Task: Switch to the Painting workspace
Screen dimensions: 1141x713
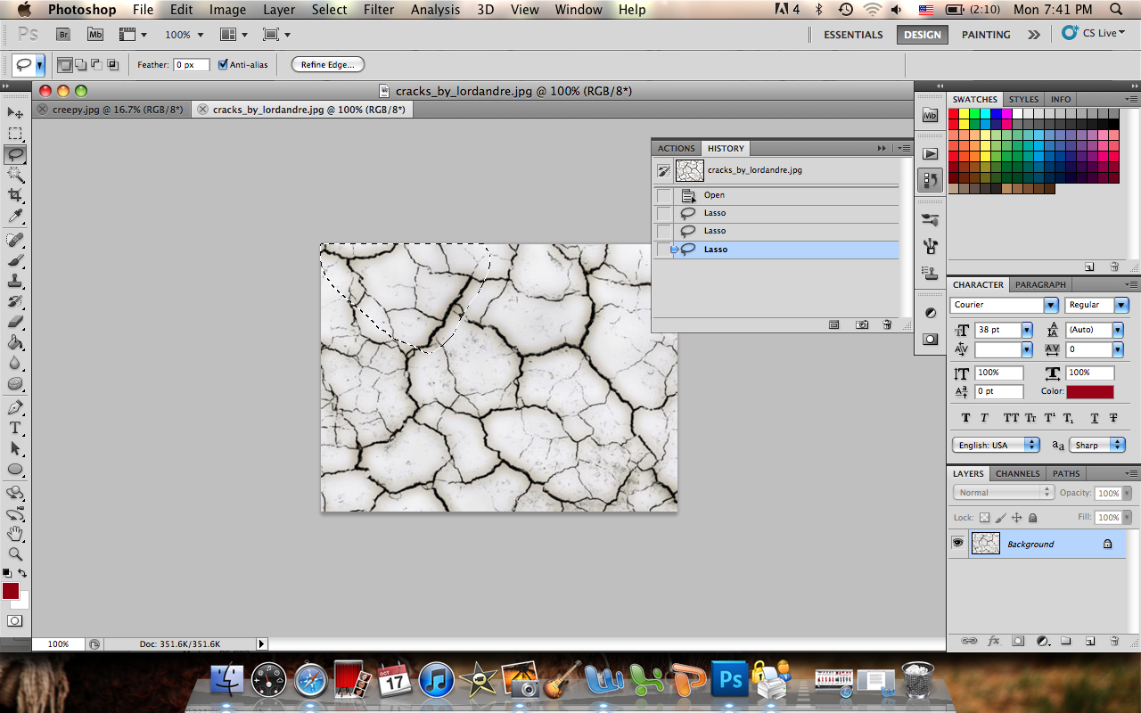Action: point(986,35)
